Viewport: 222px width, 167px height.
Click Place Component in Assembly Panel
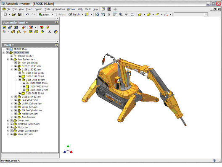(4, 27)
